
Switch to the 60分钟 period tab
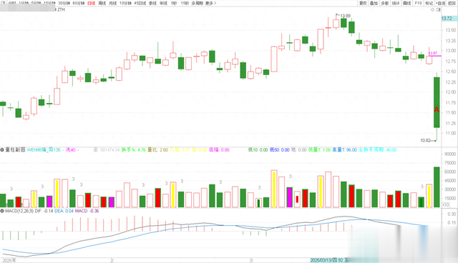78,3
